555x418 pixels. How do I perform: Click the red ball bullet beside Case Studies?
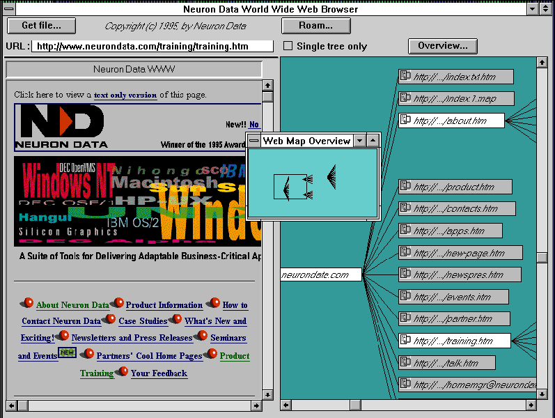tap(109, 319)
